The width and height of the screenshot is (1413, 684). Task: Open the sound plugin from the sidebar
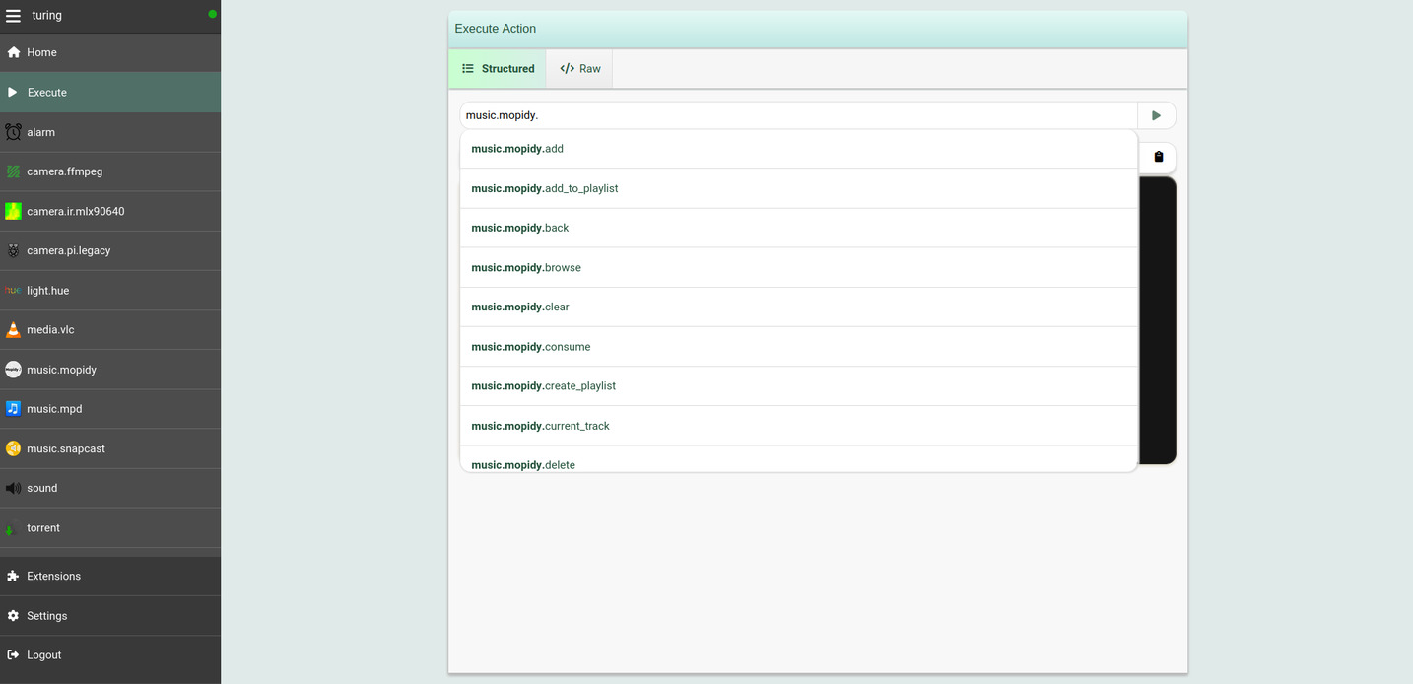41,487
